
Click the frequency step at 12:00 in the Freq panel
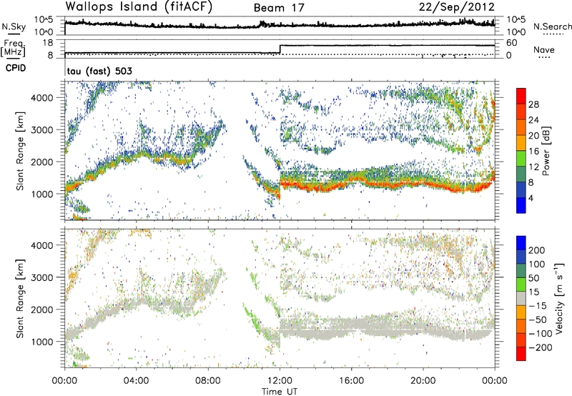click(280, 49)
